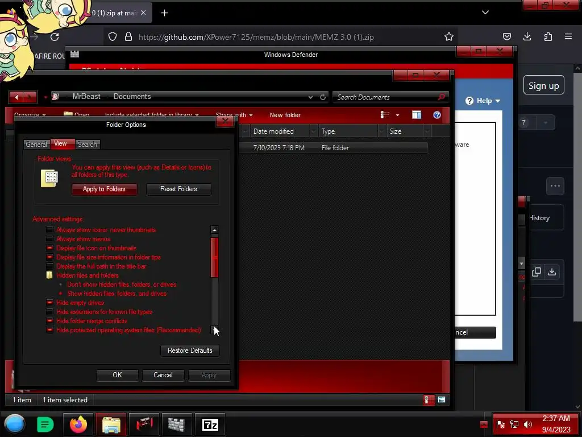This screenshot has height=437, width=582.
Task: List all tabs dropdown arrow
Action: [485, 13]
